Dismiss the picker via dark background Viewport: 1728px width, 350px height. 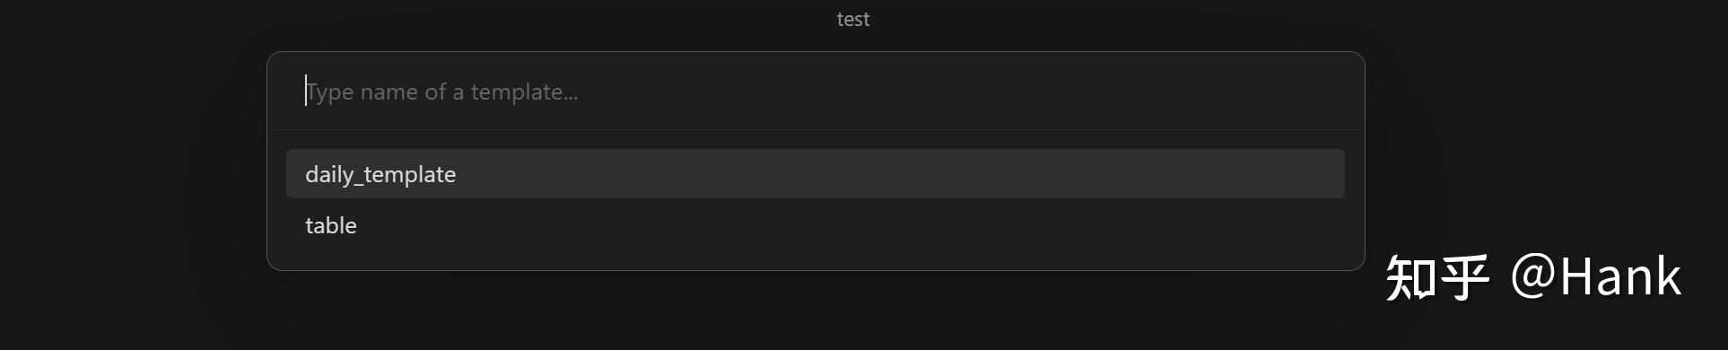coord(135,179)
